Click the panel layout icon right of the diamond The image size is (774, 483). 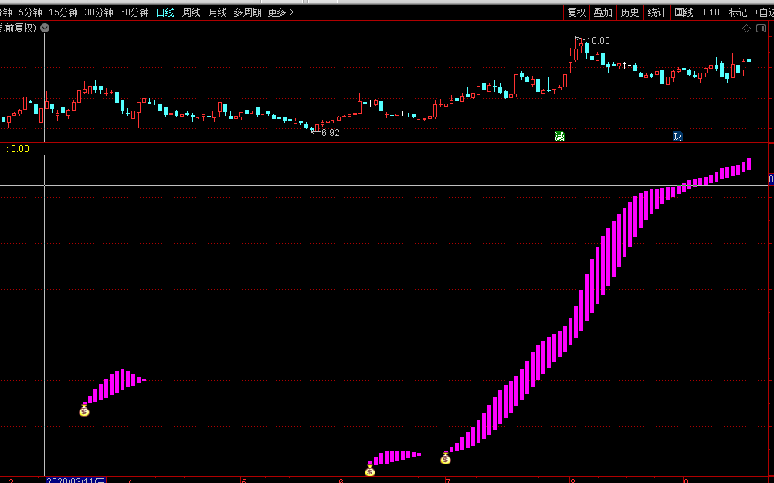pos(760,29)
